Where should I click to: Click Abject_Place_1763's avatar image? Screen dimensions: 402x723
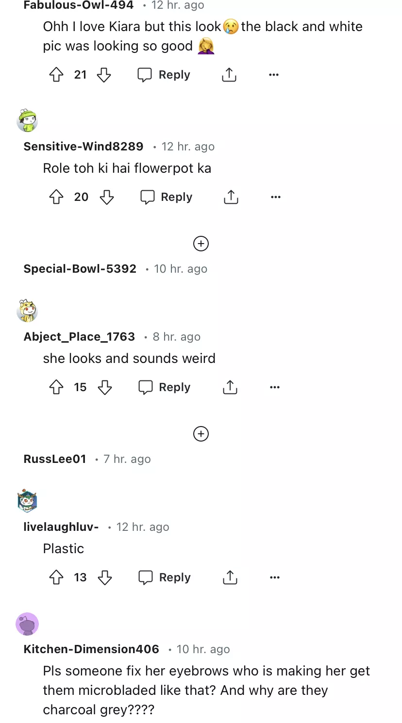coord(27,311)
